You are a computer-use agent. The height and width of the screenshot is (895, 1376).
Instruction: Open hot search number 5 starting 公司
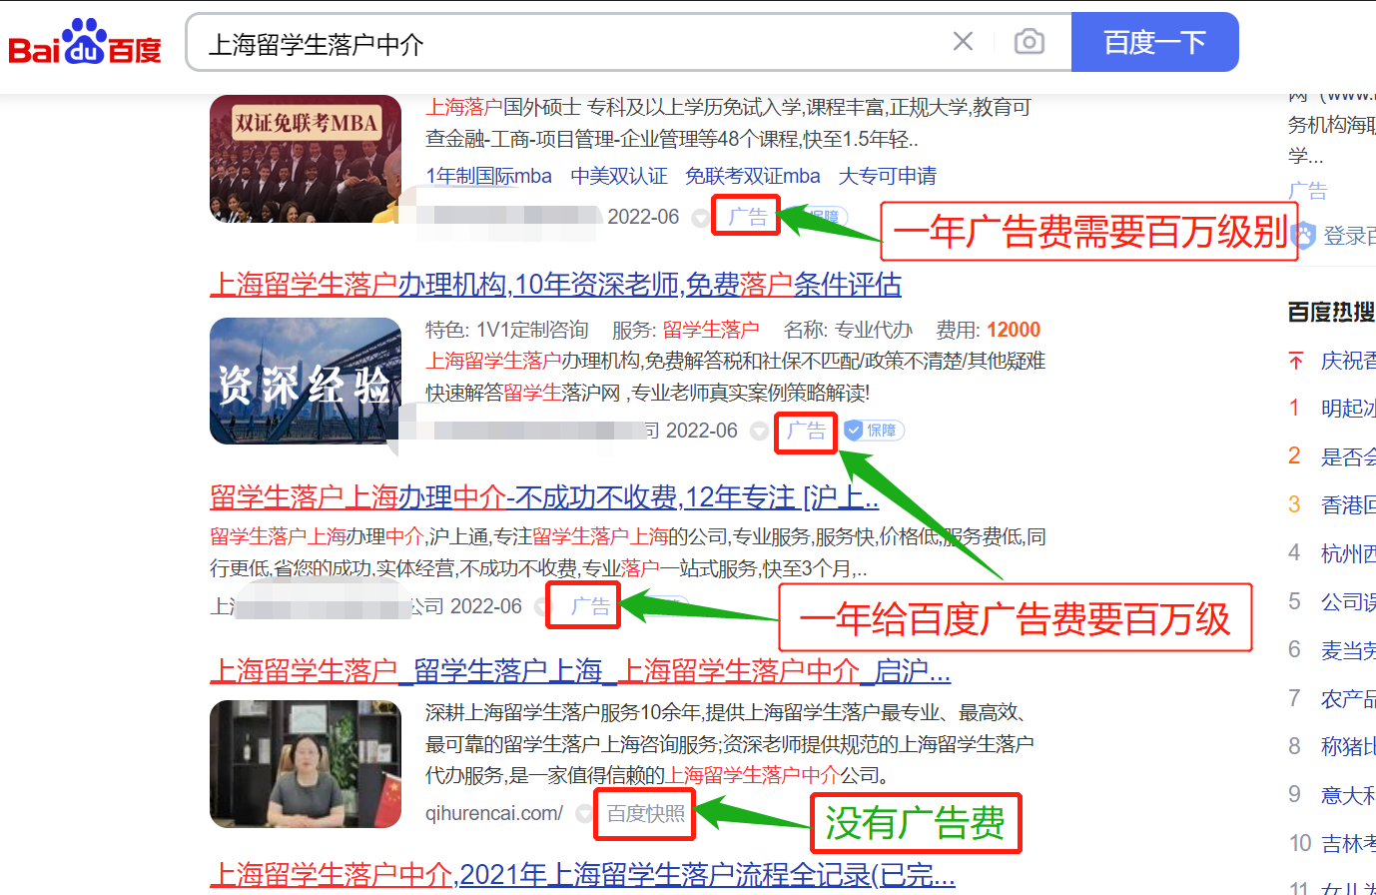(x=1347, y=601)
